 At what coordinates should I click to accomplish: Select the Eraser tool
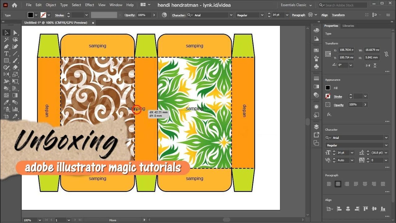coord(15,67)
